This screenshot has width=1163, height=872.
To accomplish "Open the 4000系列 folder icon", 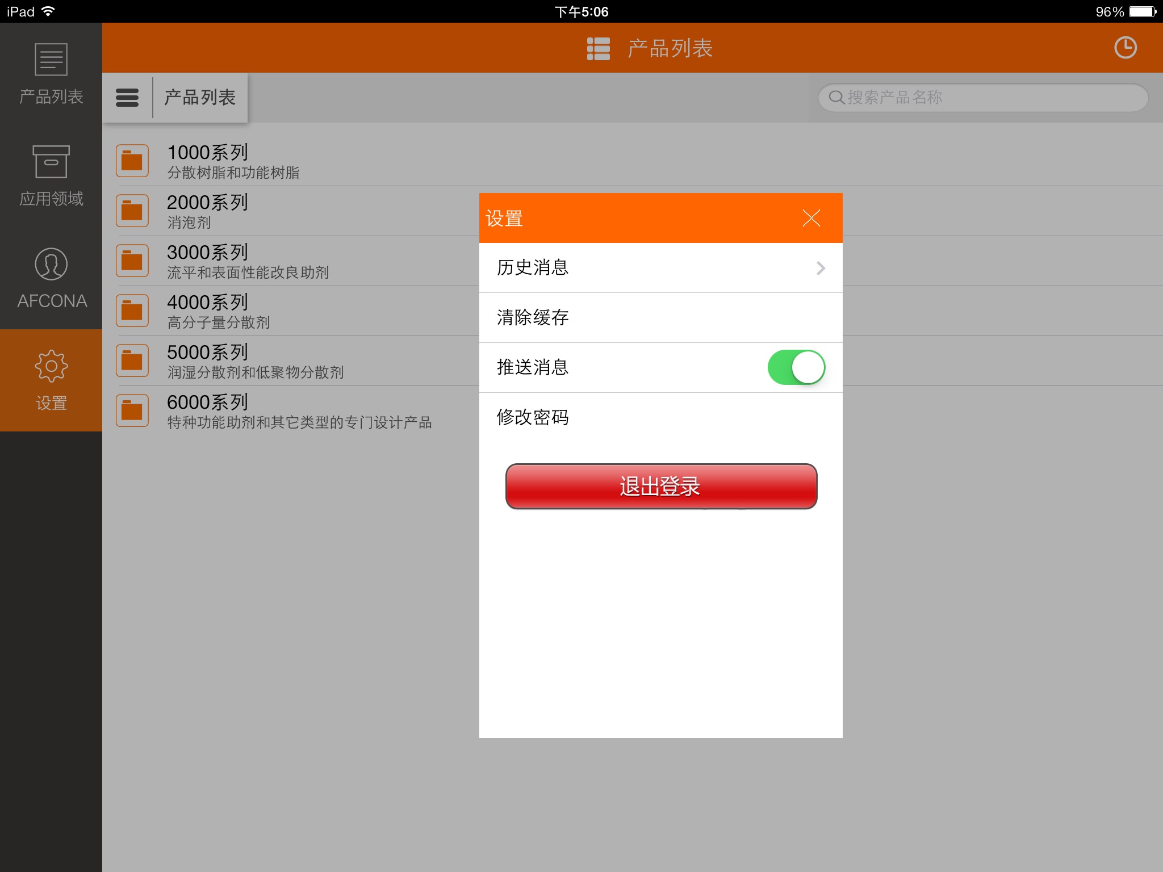I will (132, 311).
